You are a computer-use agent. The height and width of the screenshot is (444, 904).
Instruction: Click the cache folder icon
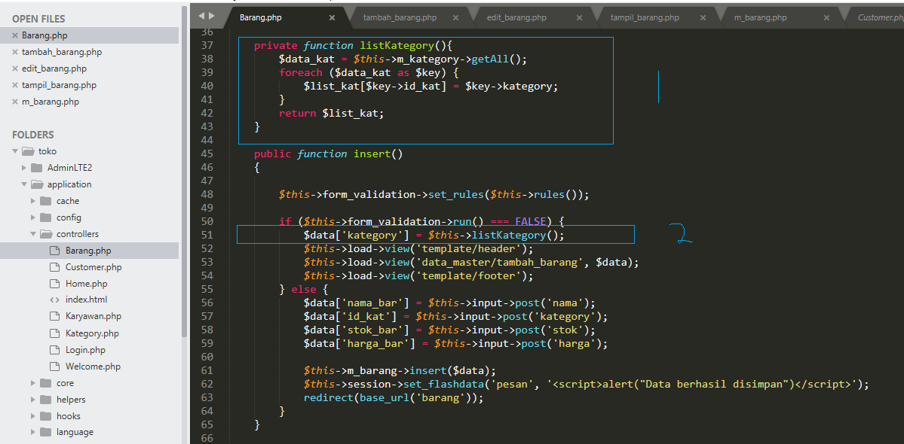(46, 201)
